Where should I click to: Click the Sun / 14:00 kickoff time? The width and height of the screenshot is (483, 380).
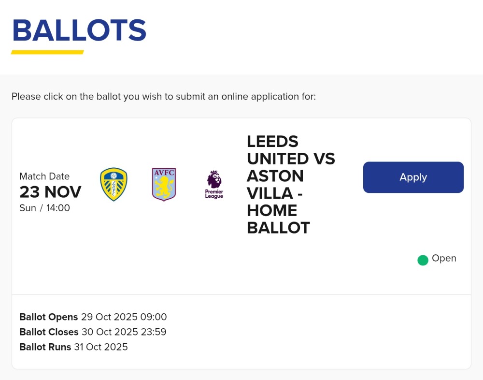(44, 208)
